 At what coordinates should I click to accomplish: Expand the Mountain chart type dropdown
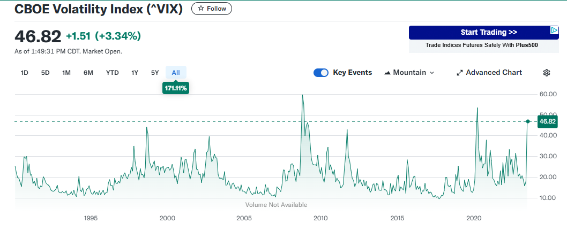click(409, 73)
